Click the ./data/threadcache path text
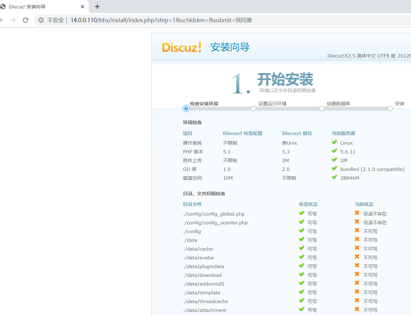 [205, 302]
